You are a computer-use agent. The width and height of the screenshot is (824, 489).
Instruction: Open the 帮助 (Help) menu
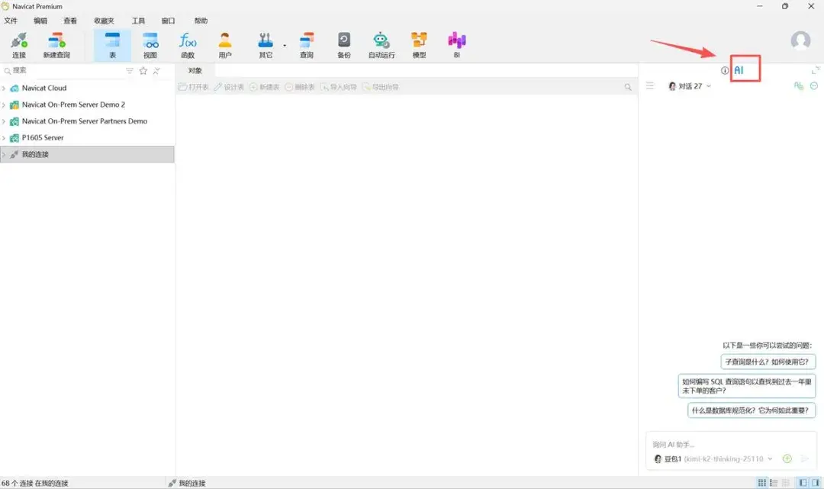click(201, 21)
